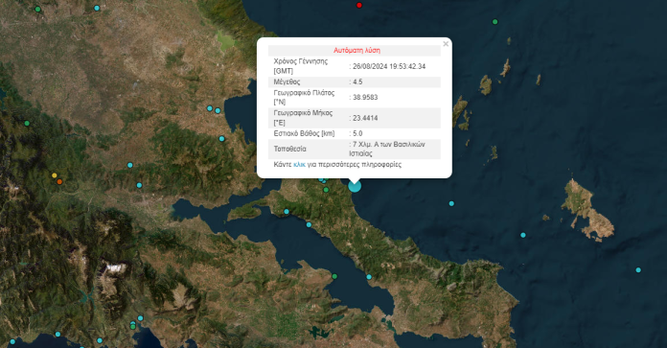Image resolution: width=667 pixels, height=348 pixels.
Task: Select green marker in sea north of Sporades islands
Action: (x=494, y=21)
